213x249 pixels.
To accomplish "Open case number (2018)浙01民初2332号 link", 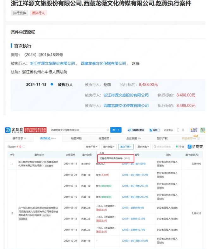I will pos(135,197).
